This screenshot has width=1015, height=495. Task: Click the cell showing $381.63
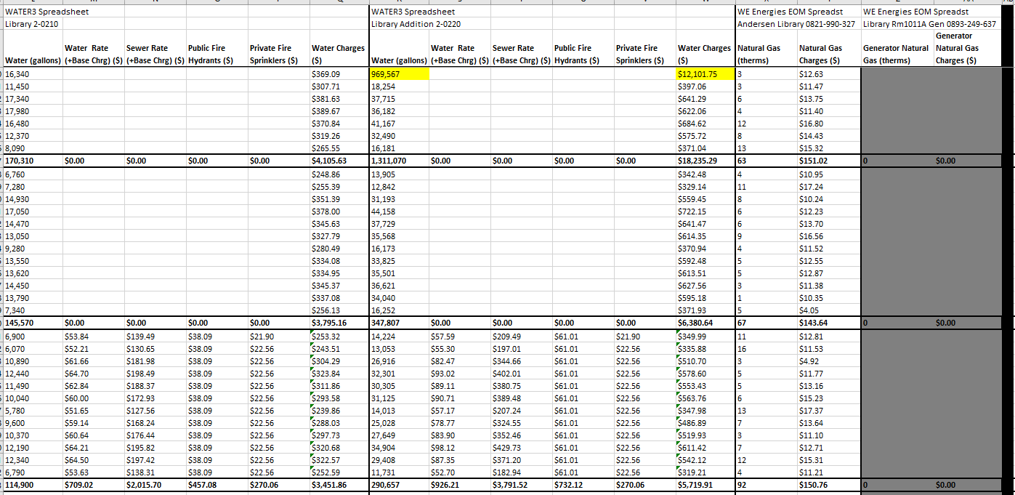point(339,99)
